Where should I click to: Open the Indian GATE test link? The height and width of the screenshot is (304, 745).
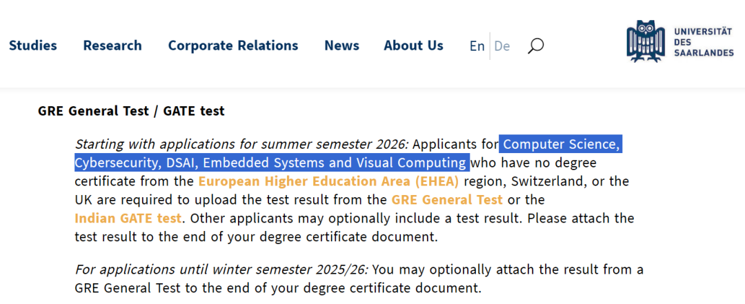[x=128, y=219]
